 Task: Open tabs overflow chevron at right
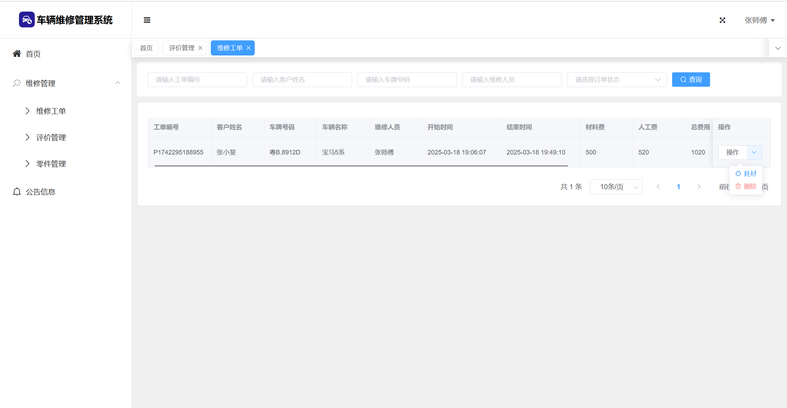point(778,48)
